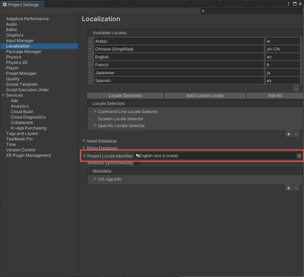The image size is (304, 277).
Task: Click the gear icon on the Project Settings tab
Action: click(x=5, y=4)
